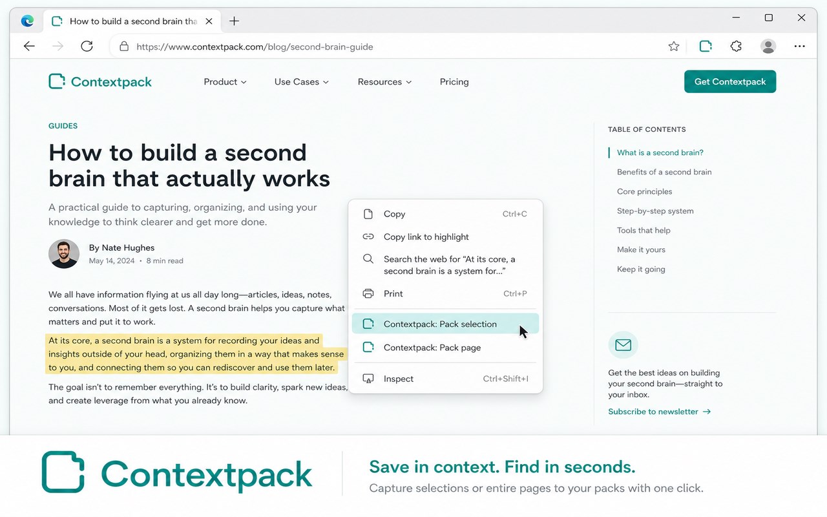Choose Inspect in the context menu
The image size is (827, 517).
point(445,379)
